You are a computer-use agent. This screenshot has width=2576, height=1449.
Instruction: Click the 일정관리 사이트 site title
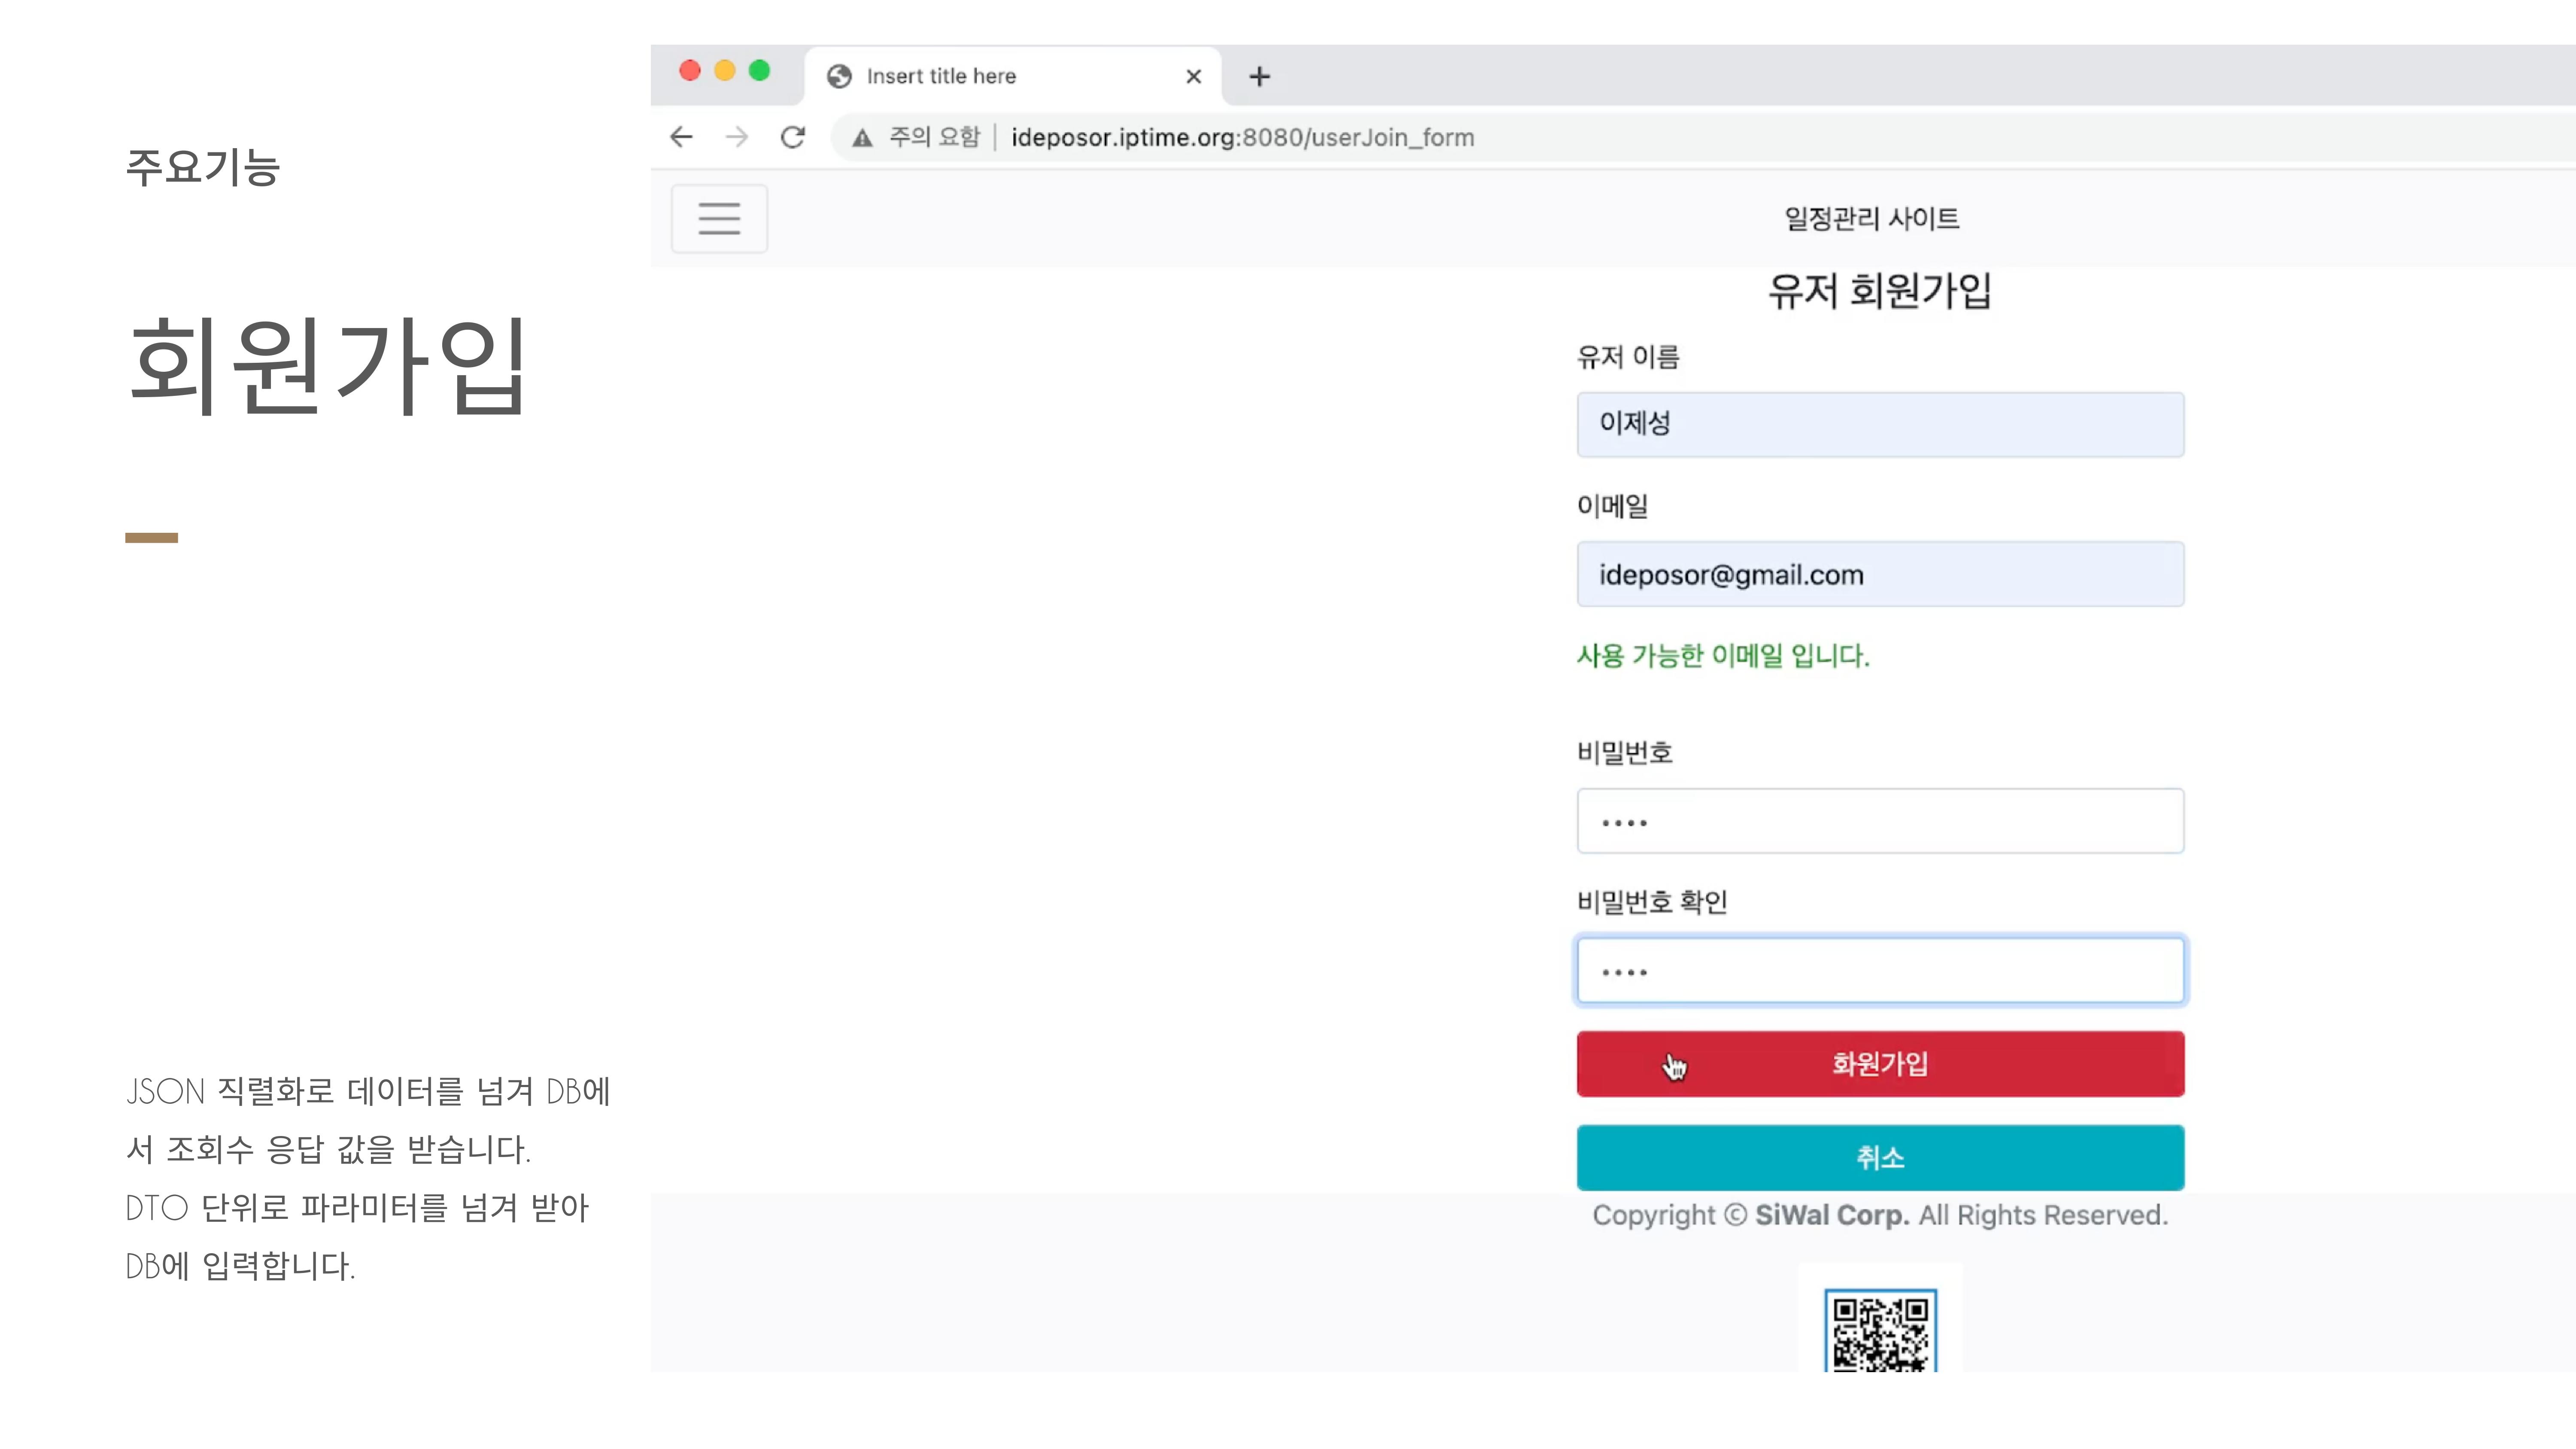[x=1872, y=218]
